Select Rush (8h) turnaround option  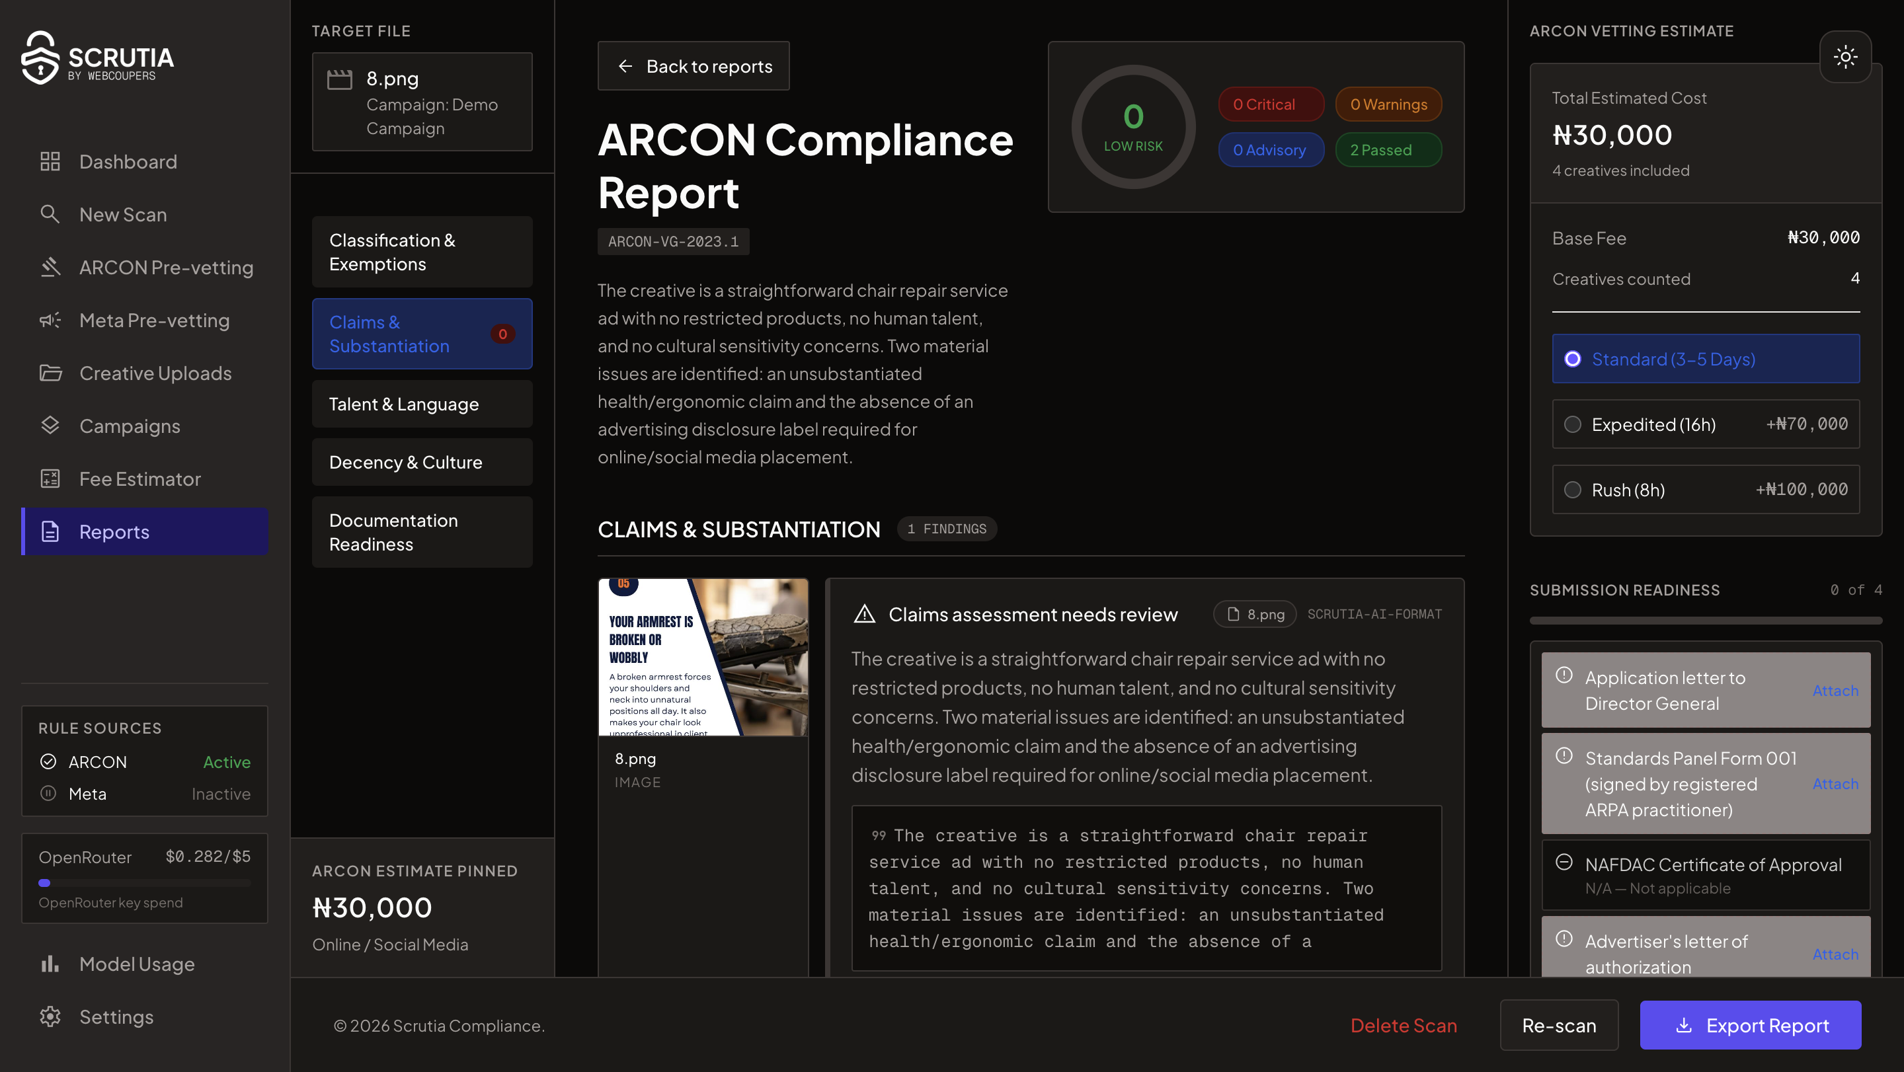(x=1705, y=490)
